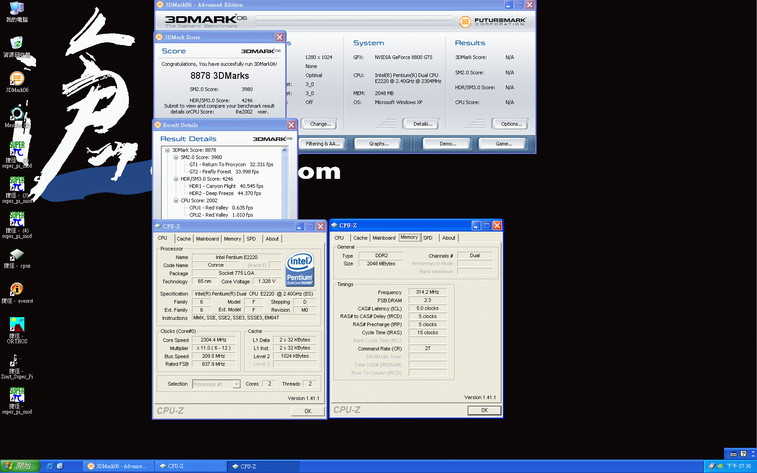Image resolution: width=757 pixels, height=473 pixels.
Task: Click the second CPU-Z taskbar button
Action: [x=264, y=466]
